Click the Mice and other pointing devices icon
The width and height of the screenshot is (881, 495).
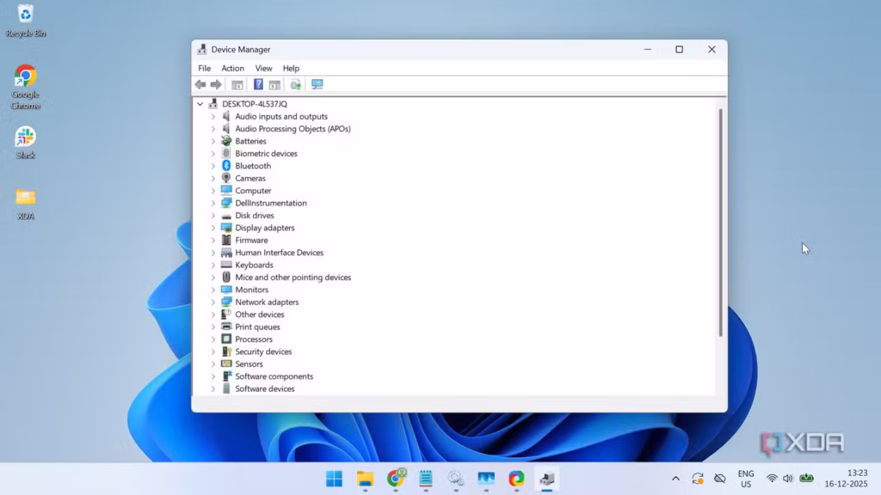pos(226,277)
